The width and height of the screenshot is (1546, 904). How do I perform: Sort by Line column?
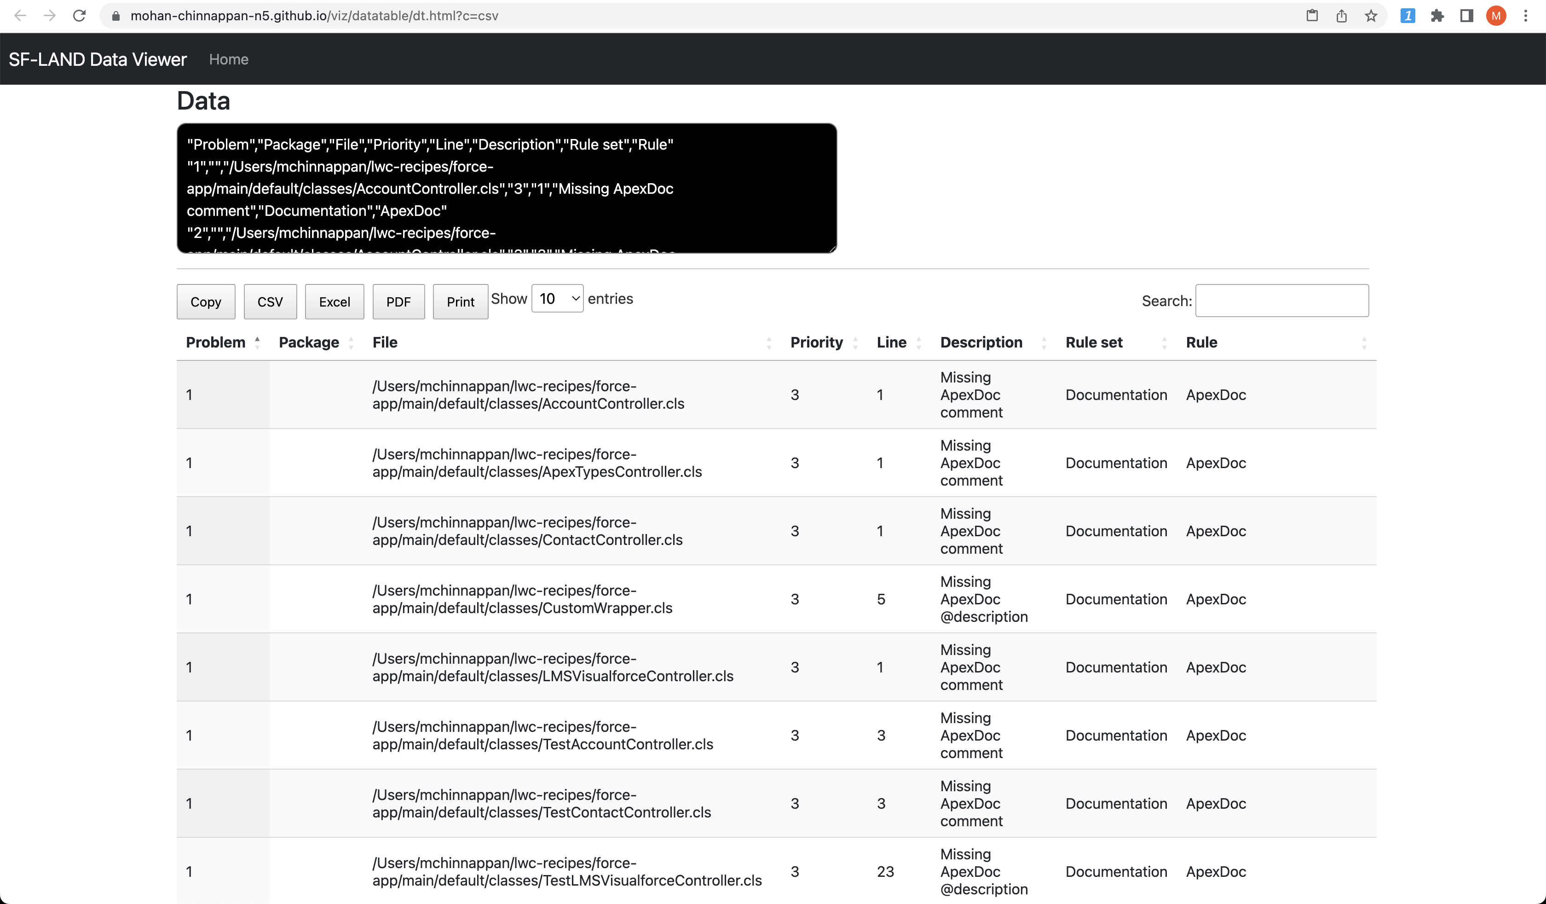coord(899,342)
